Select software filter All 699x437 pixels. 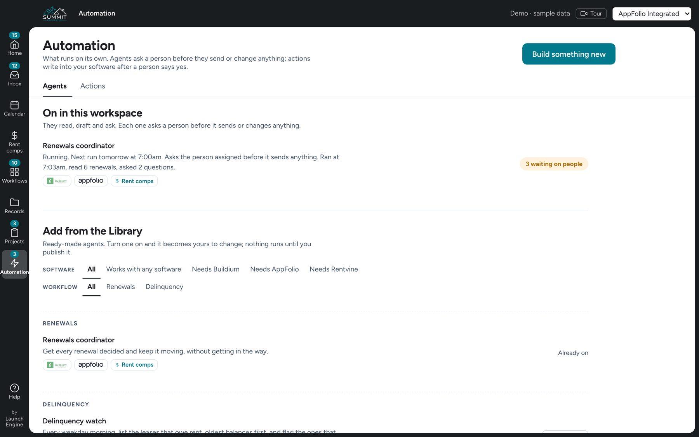click(x=91, y=269)
